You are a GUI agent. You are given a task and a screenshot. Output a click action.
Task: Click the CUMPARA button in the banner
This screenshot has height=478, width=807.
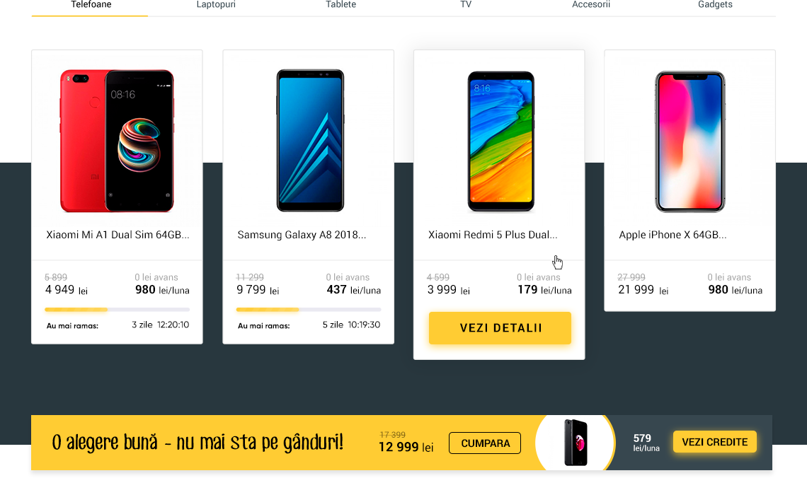click(485, 443)
